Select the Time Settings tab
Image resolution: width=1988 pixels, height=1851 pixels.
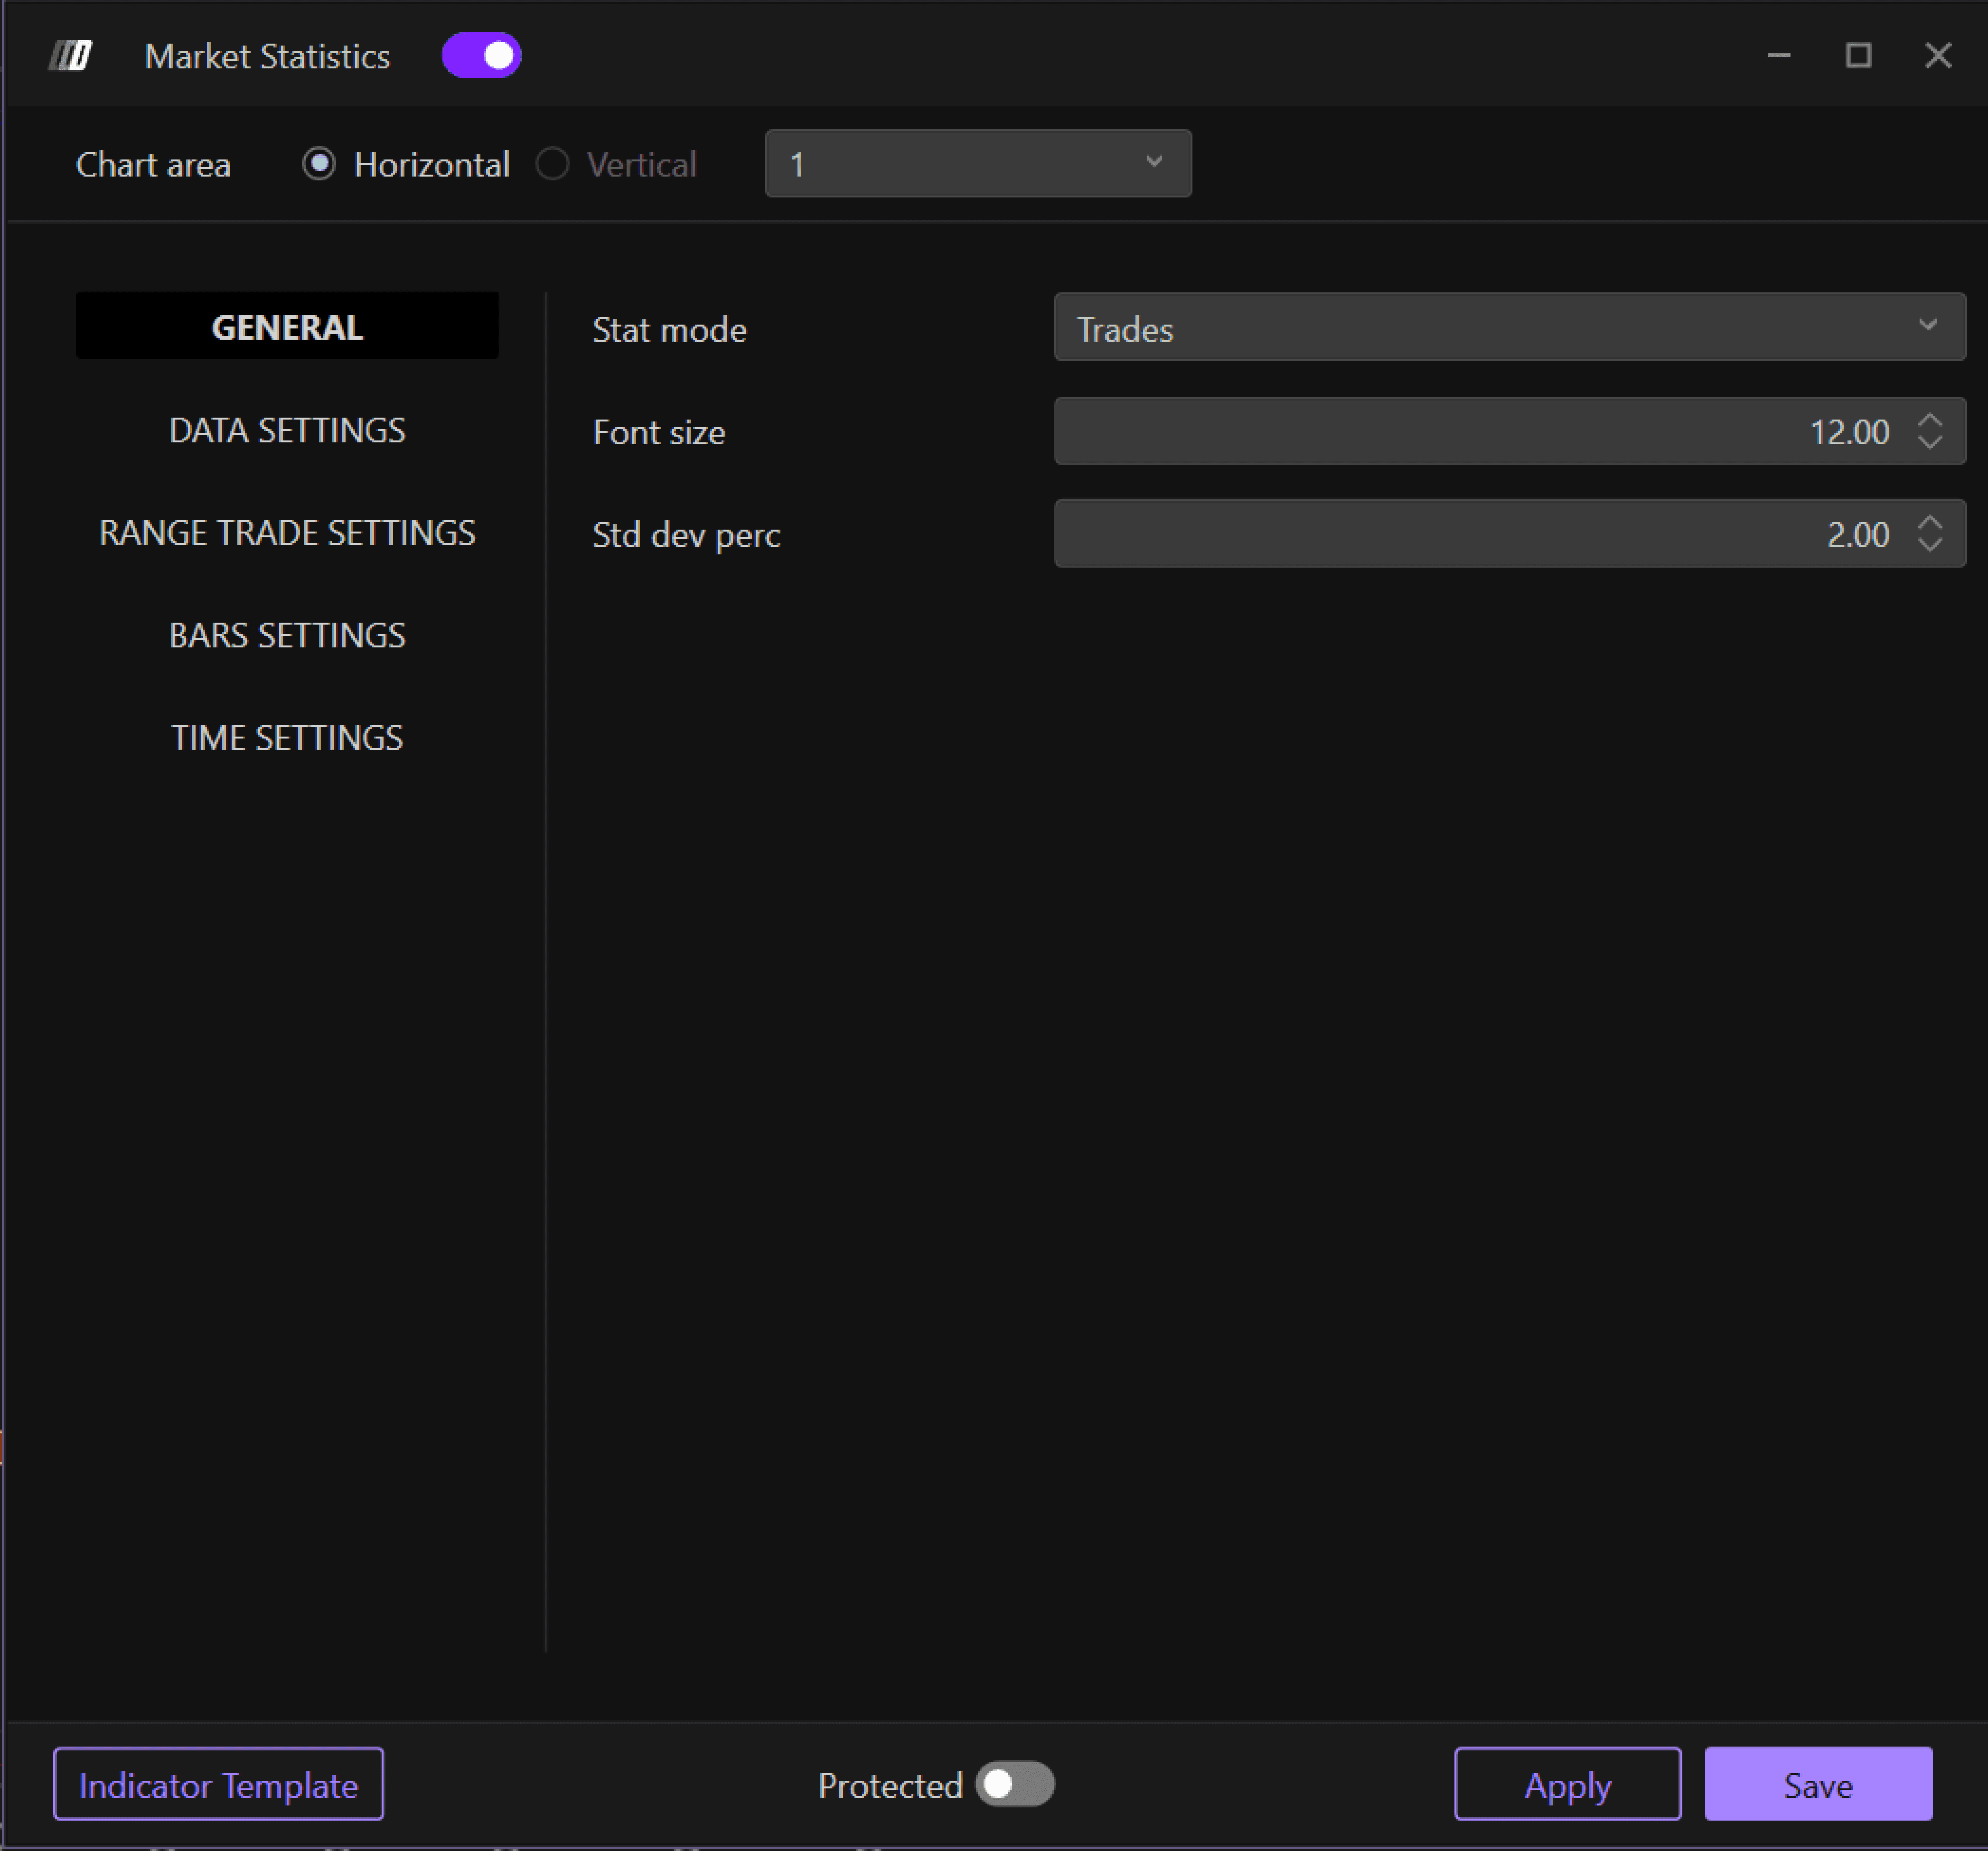[287, 738]
